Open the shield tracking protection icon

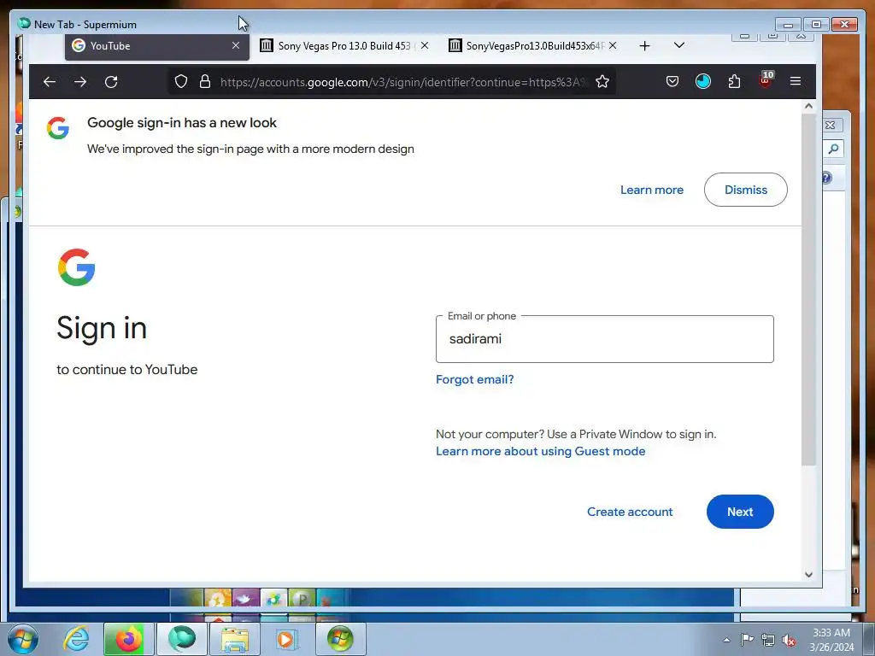tap(181, 81)
